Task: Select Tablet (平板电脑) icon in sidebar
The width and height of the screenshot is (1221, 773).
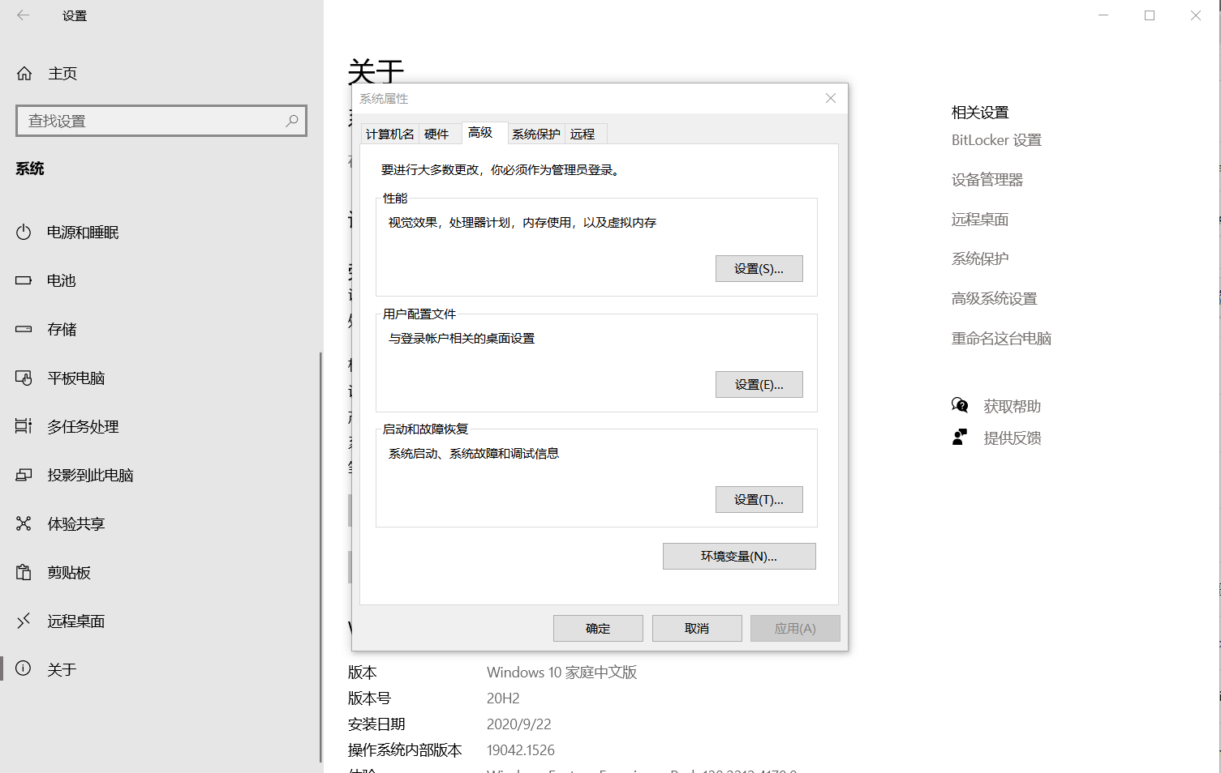Action: [24, 378]
